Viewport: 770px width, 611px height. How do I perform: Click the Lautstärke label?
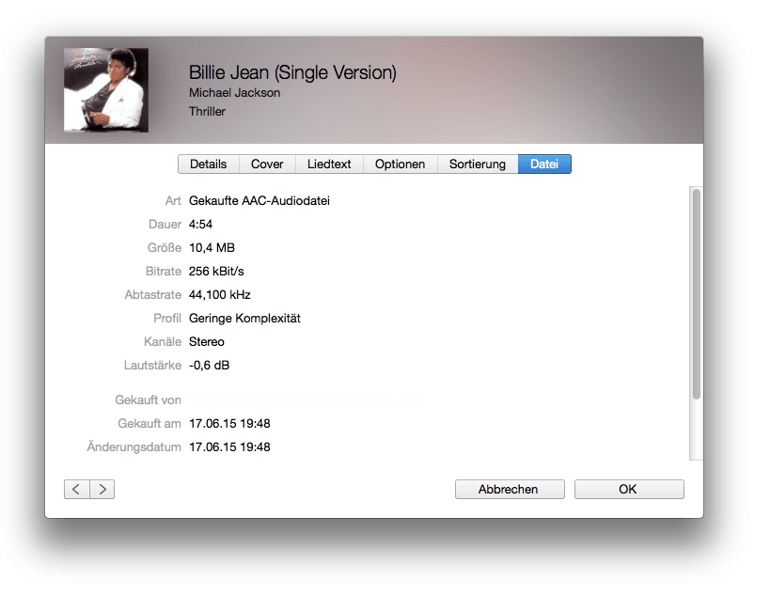pos(152,366)
